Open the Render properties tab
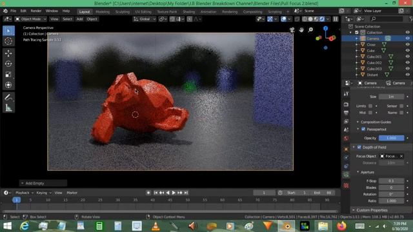This screenshot has width=413, height=232. pos(346,104)
